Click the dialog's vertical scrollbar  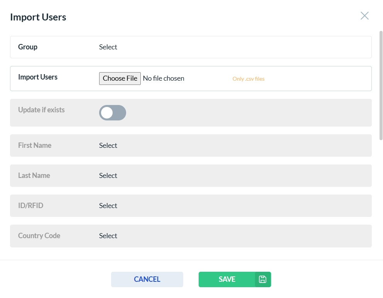point(381,85)
